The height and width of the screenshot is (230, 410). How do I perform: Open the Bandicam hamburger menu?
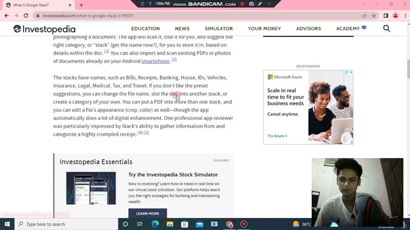point(143,4)
